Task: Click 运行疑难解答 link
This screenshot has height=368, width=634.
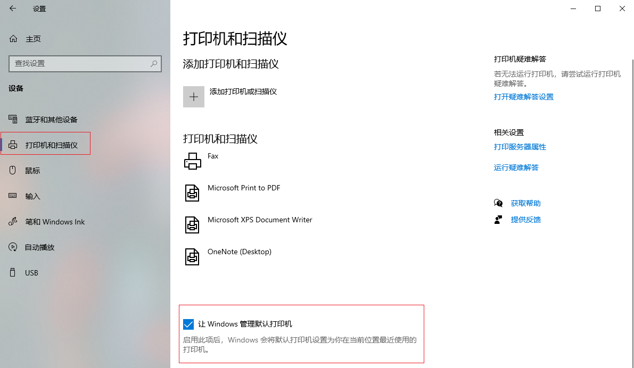Action: (x=516, y=168)
